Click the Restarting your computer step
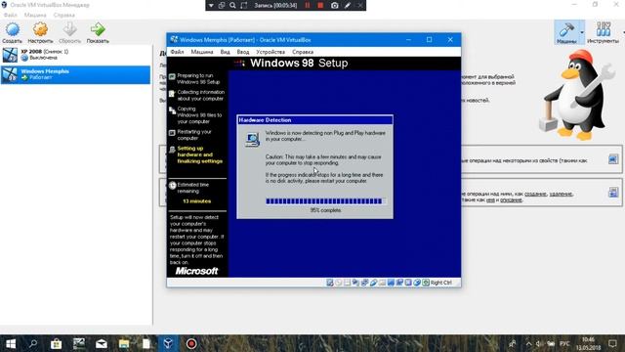 coord(194,135)
